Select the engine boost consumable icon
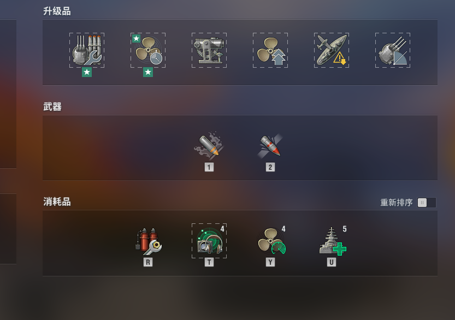 coord(271,241)
